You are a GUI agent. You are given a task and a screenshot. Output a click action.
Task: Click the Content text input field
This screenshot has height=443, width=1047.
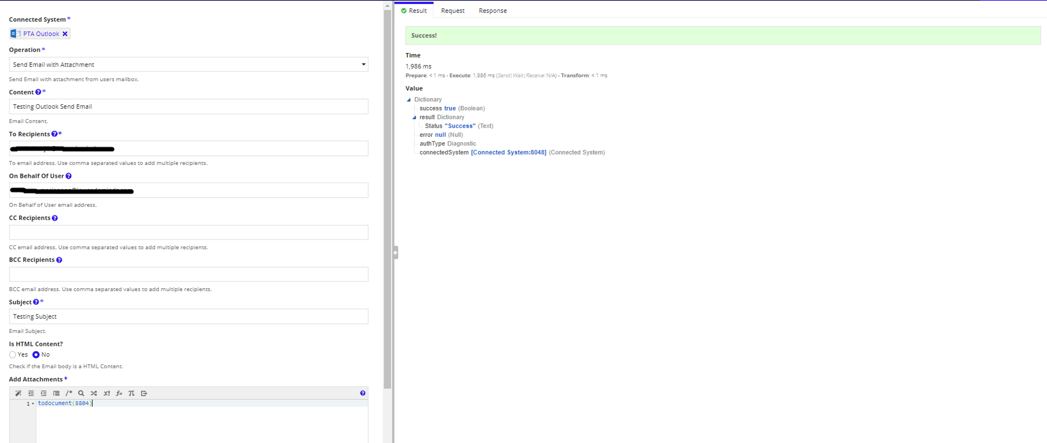click(189, 106)
